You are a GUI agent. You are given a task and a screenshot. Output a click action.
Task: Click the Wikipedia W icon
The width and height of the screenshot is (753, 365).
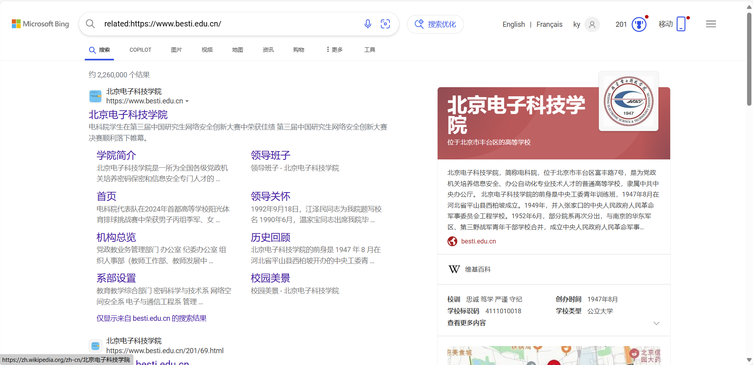click(x=454, y=270)
